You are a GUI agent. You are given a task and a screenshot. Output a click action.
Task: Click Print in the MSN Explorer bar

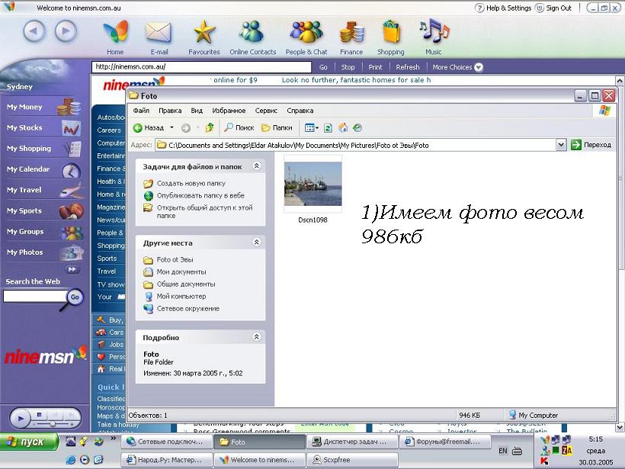click(x=375, y=67)
